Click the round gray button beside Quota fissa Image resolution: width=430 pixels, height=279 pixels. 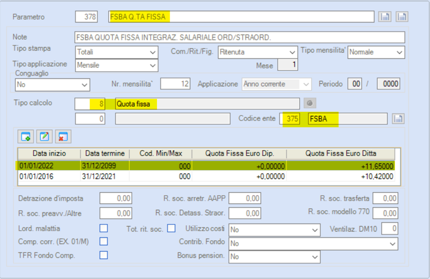(x=310, y=103)
